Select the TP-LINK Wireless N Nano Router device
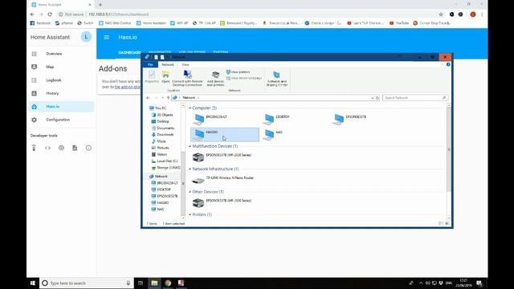This screenshot has width=514, height=289. [x=223, y=180]
